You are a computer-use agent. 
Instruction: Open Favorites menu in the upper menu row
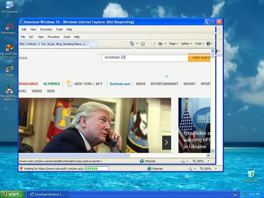click(46, 29)
